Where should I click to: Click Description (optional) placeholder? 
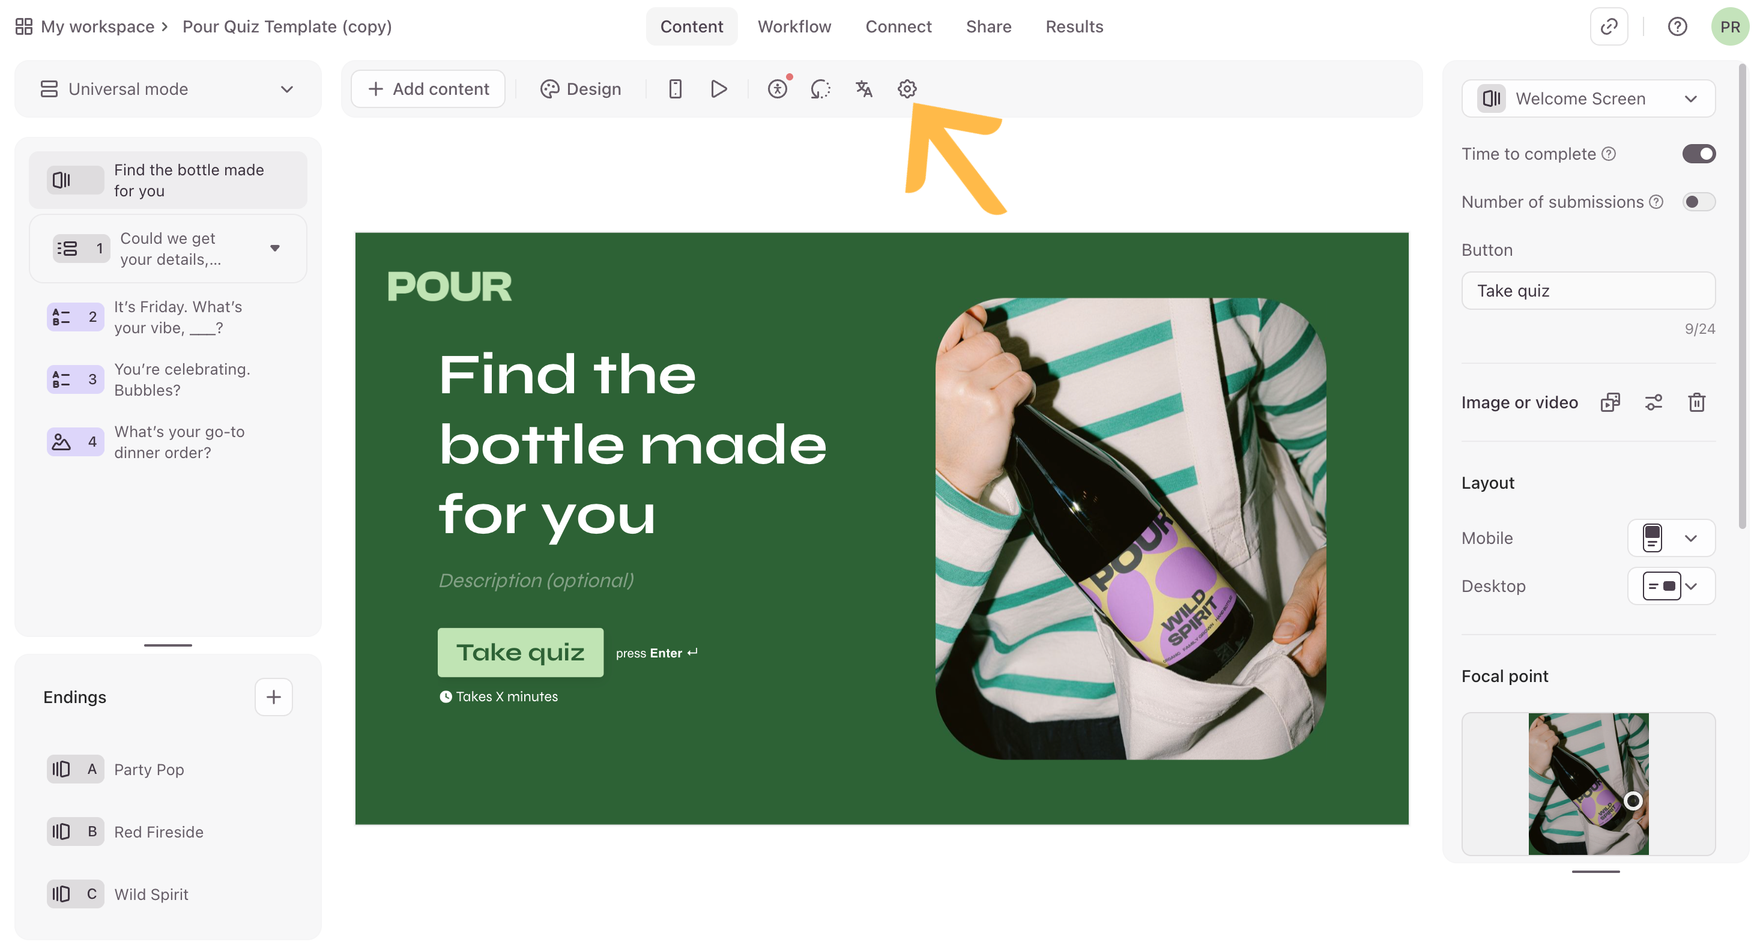pyautogui.click(x=536, y=580)
